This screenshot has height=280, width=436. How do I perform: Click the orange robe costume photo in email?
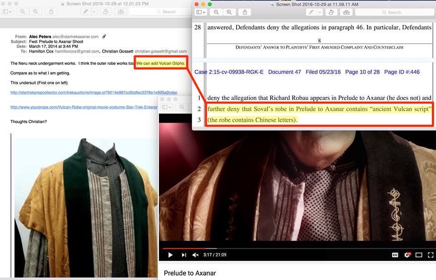pos(86,207)
